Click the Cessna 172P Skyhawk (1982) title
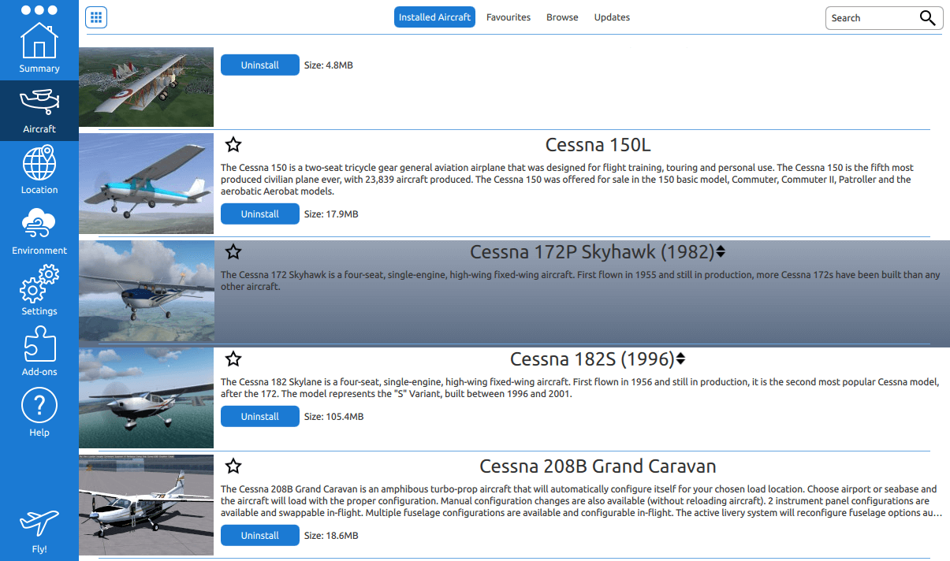 point(592,252)
